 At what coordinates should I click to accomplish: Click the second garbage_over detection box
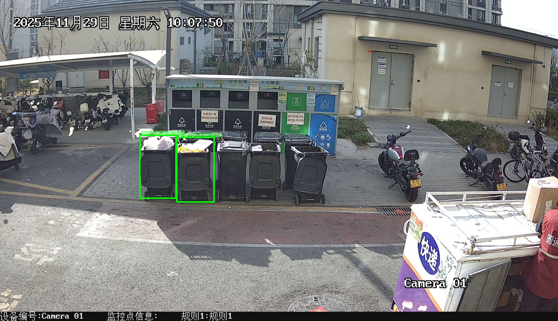coord(195,170)
